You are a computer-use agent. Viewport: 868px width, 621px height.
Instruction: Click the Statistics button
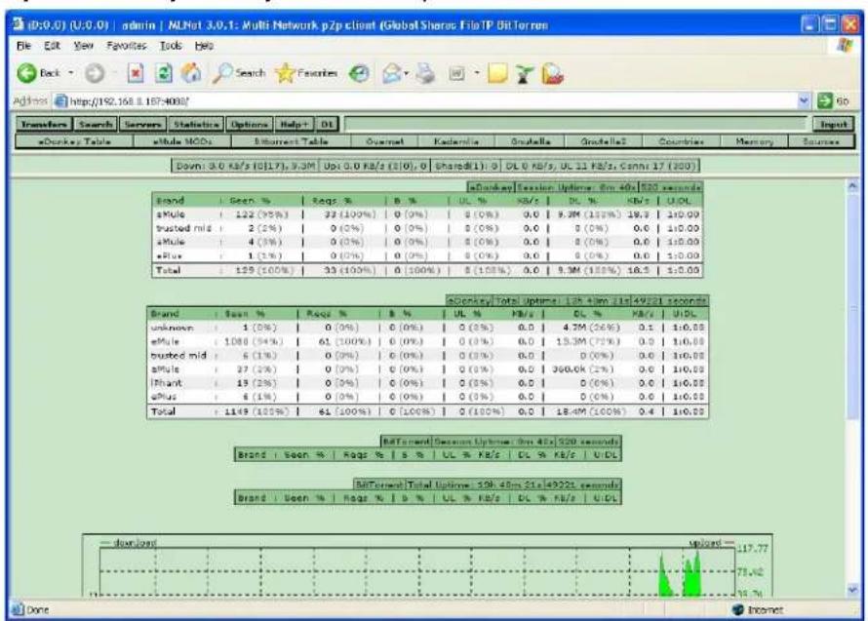click(196, 124)
